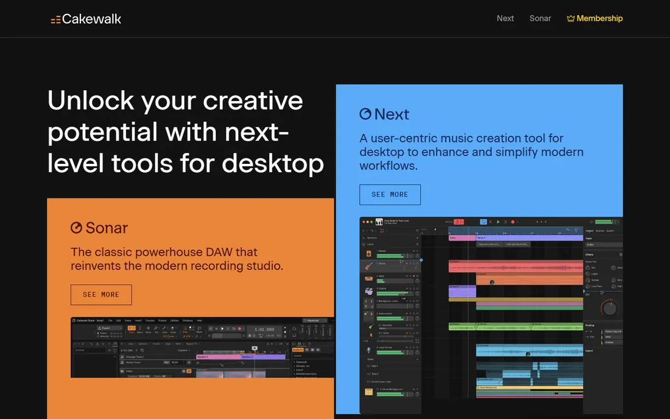Viewport: 670px width, 419px height.
Task: Open the Help menu in Sonar screenshot
Action: [199, 320]
